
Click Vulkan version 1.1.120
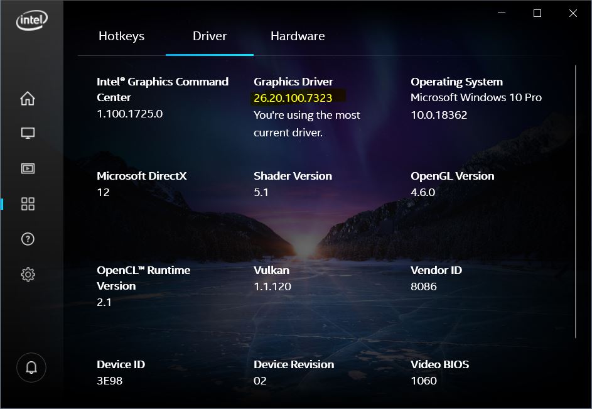coord(272,286)
